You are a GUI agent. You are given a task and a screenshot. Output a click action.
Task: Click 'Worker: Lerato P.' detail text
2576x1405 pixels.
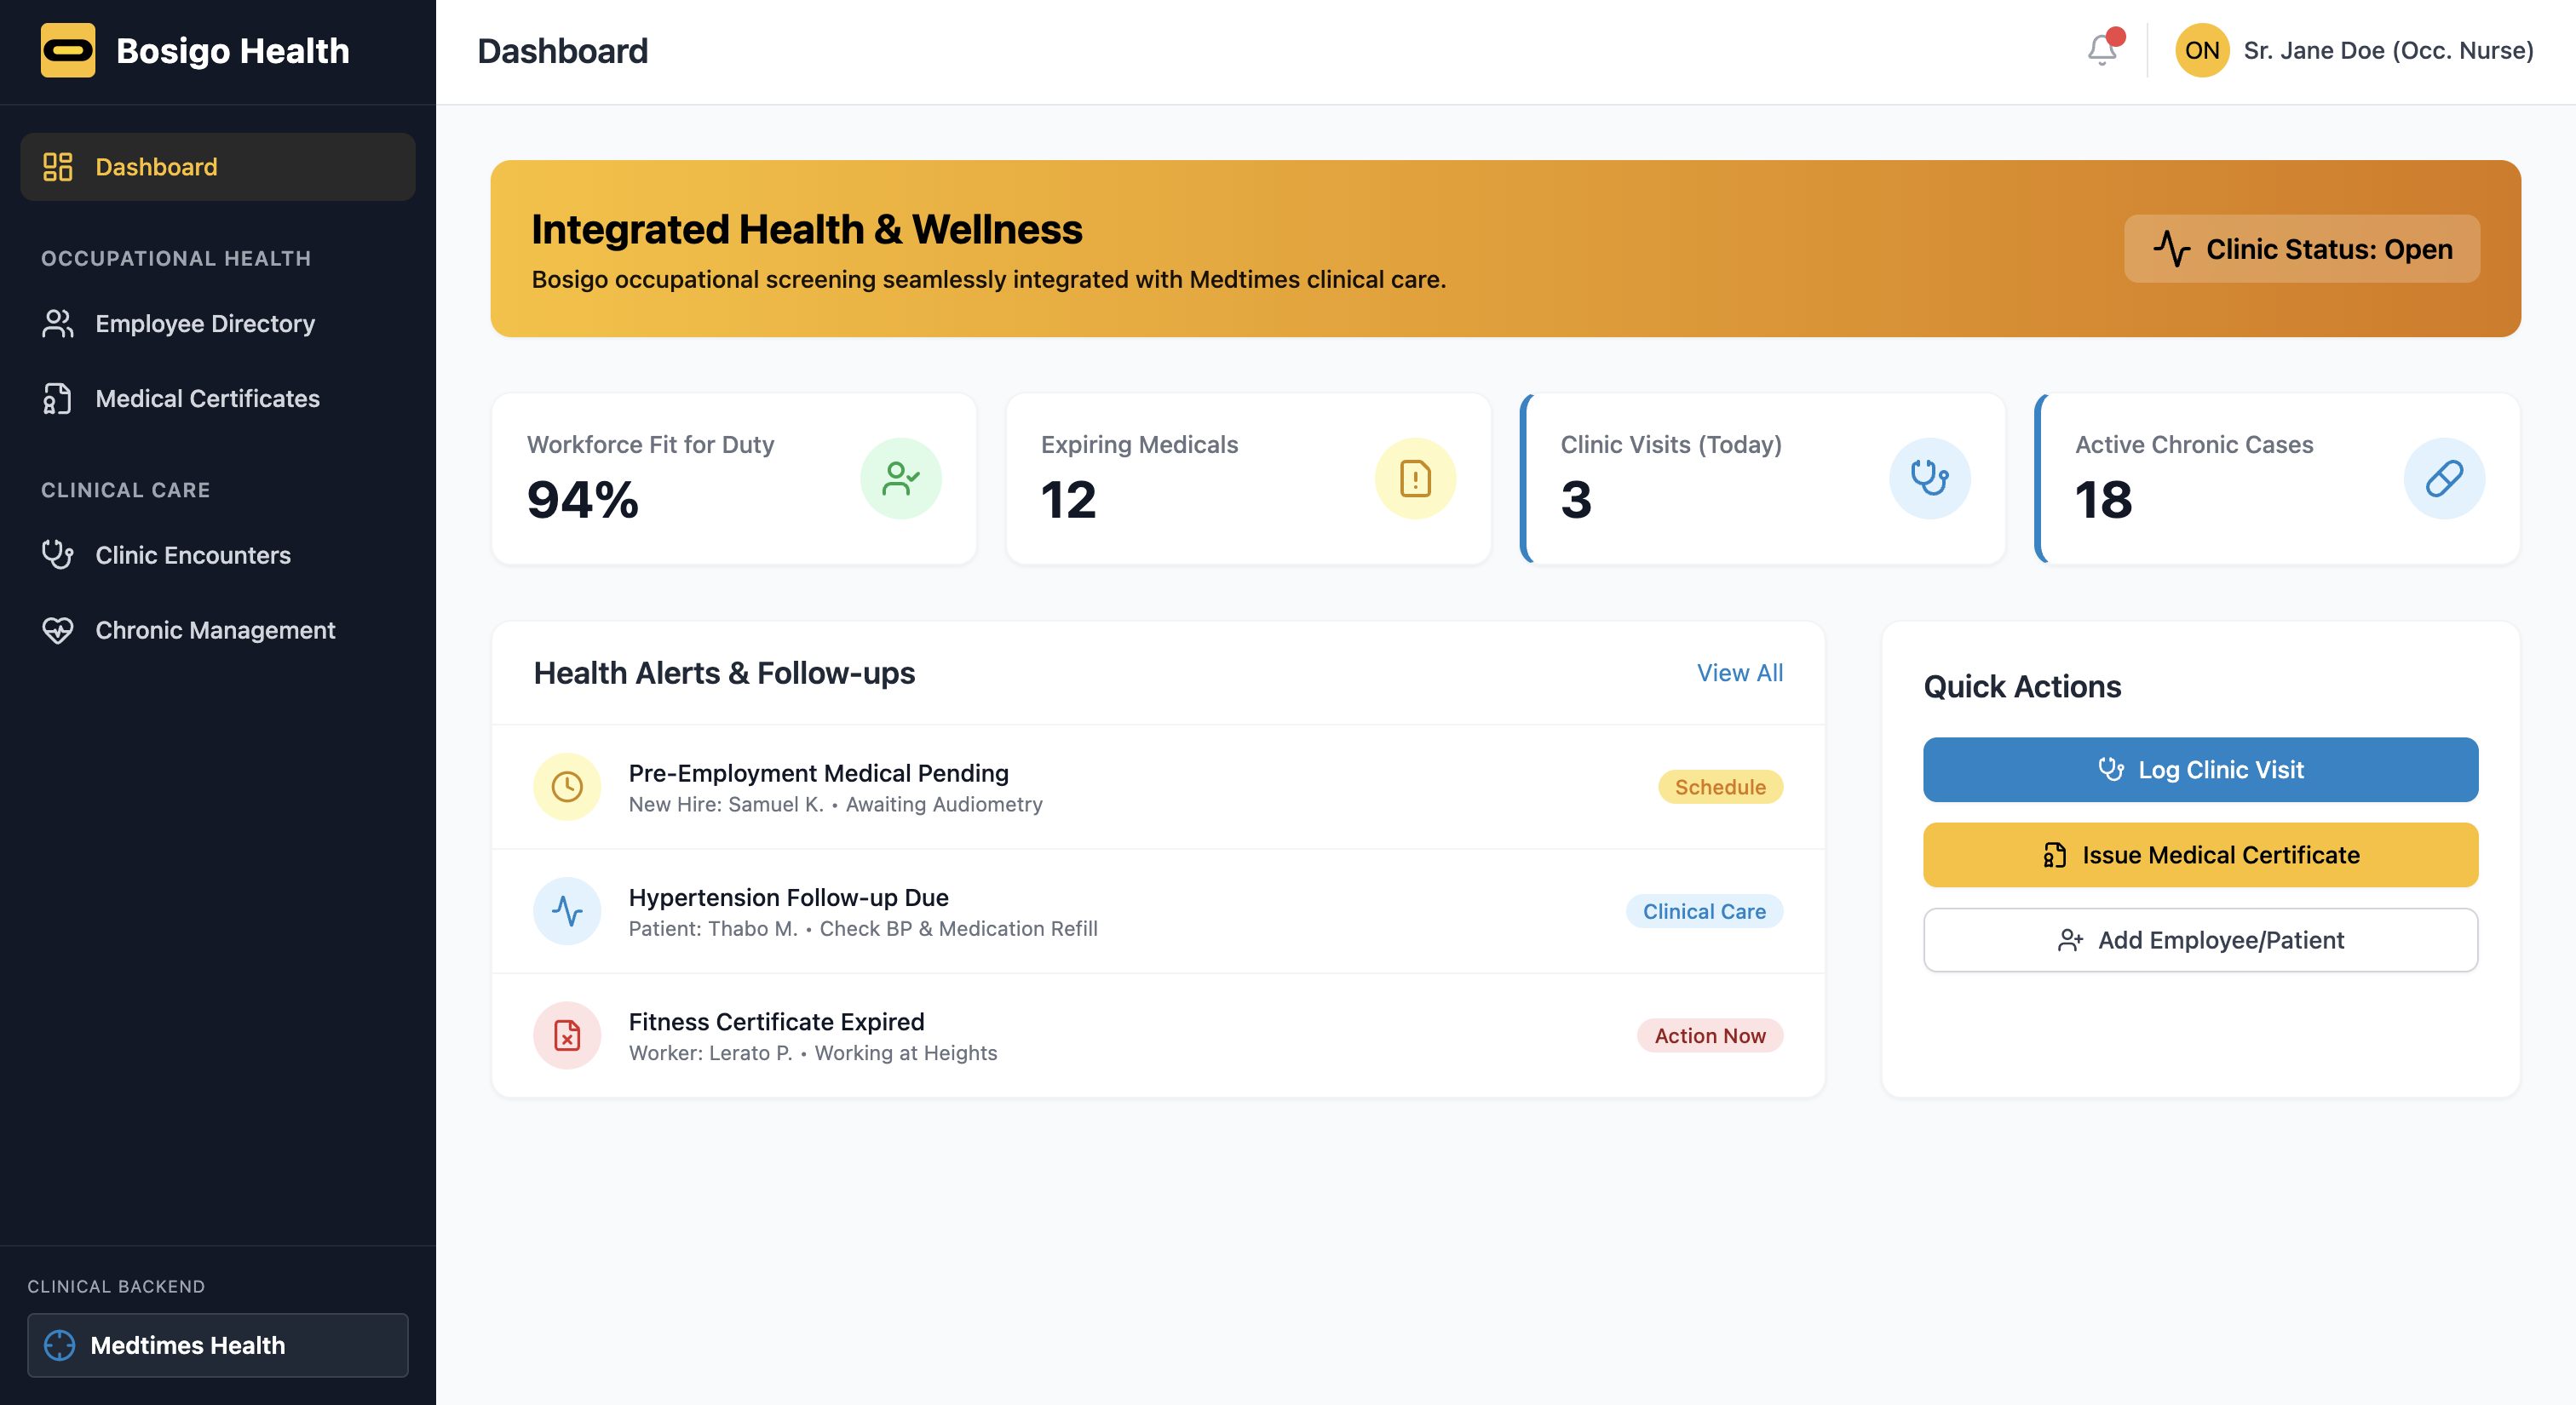(710, 1053)
